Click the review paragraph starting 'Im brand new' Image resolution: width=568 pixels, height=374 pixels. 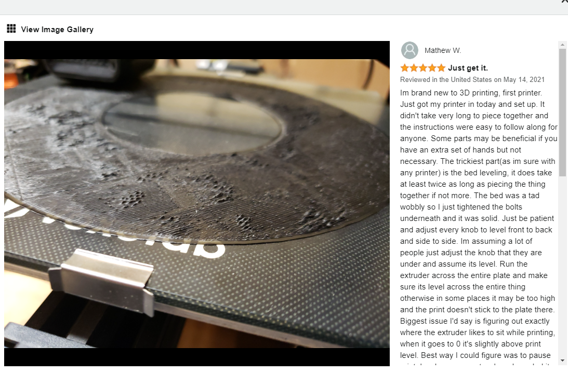click(x=479, y=224)
